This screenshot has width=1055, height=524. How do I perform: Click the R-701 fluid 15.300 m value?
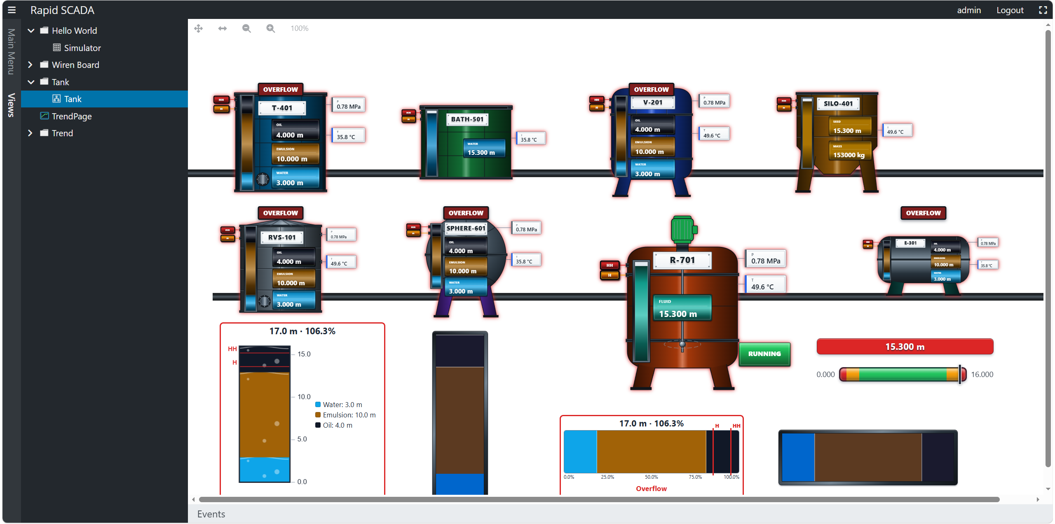[682, 308]
